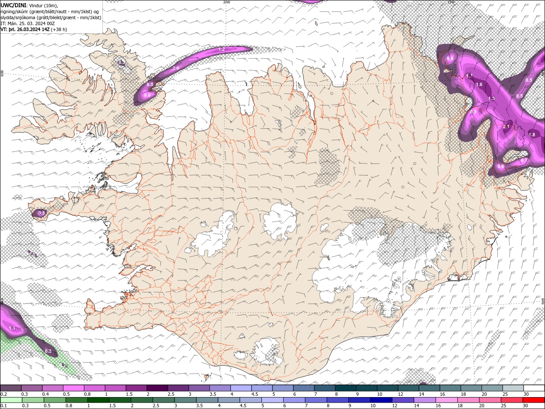Image resolution: width=545 pixels, height=409 pixels.
Task: Click the '(+38 h)' forecast offset text
Action: [x=59, y=29]
